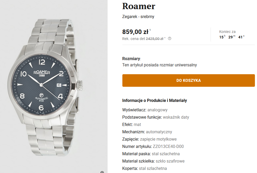Click the crossed-out 2425,00 zł price
Image resolution: width=257 pixels, height=173 pixels.
click(154, 39)
